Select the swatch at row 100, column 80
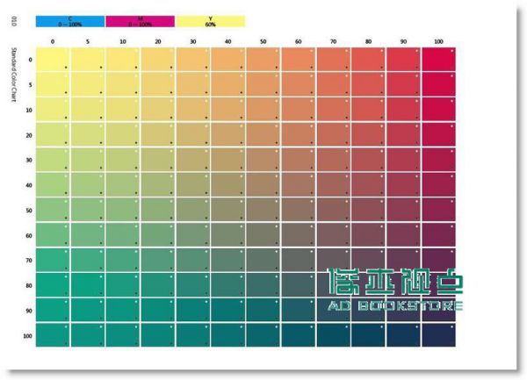The width and height of the screenshot is (527, 380). pyautogui.click(x=368, y=335)
